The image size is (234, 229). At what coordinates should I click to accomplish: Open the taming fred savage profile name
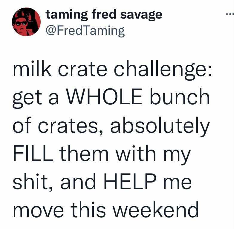pyautogui.click(x=104, y=15)
